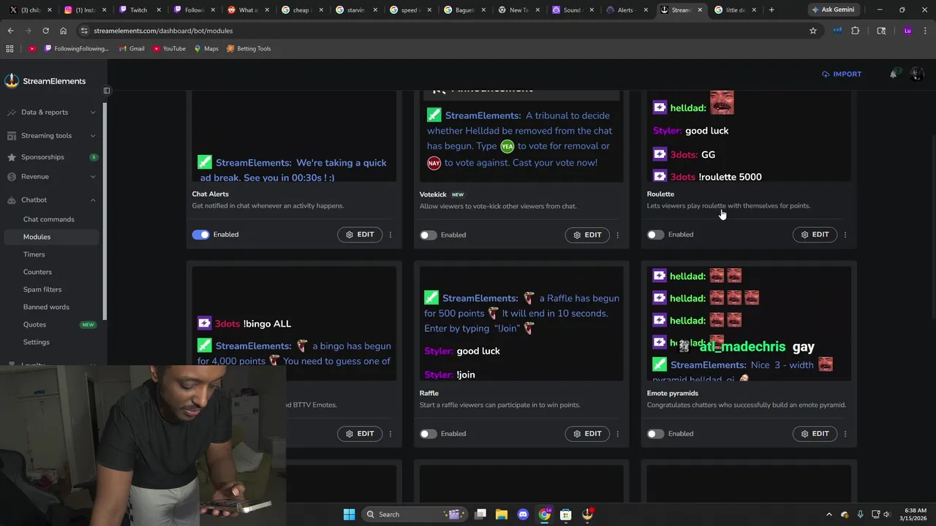Collapse sidebar using the panel toggle icon
Viewport: 936px width, 526px height.
pyautogui.click(x=107, y=91)
